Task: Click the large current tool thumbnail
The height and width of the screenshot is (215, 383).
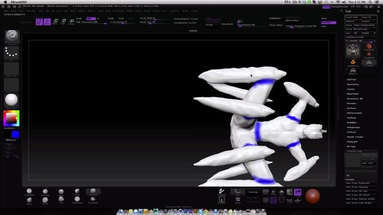Action: coord(352,51)
